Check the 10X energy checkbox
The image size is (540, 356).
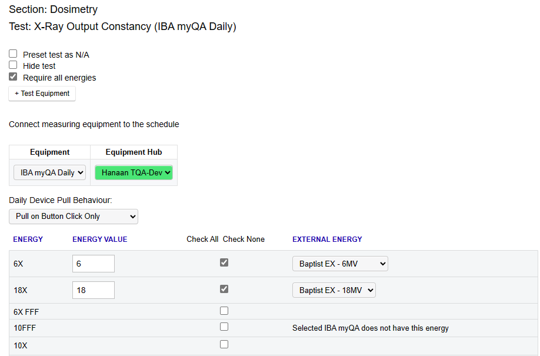click(224, 344)
